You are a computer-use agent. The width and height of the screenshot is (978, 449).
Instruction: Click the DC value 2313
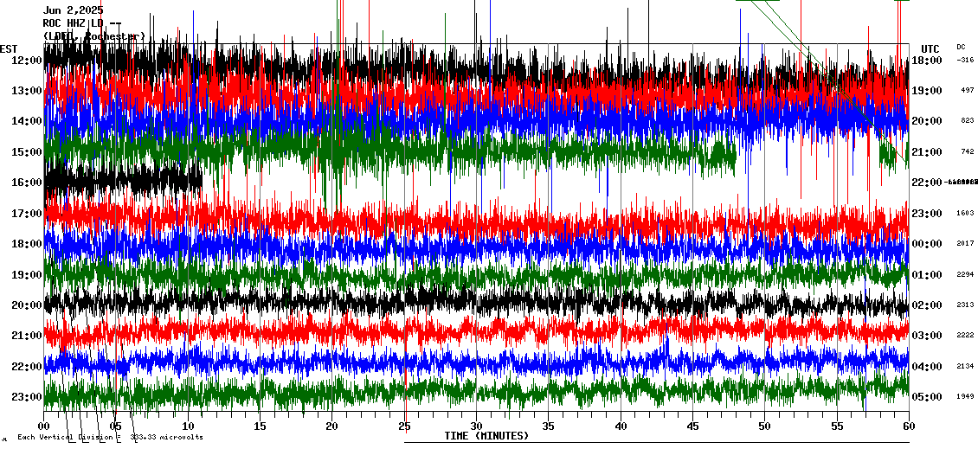966,305
